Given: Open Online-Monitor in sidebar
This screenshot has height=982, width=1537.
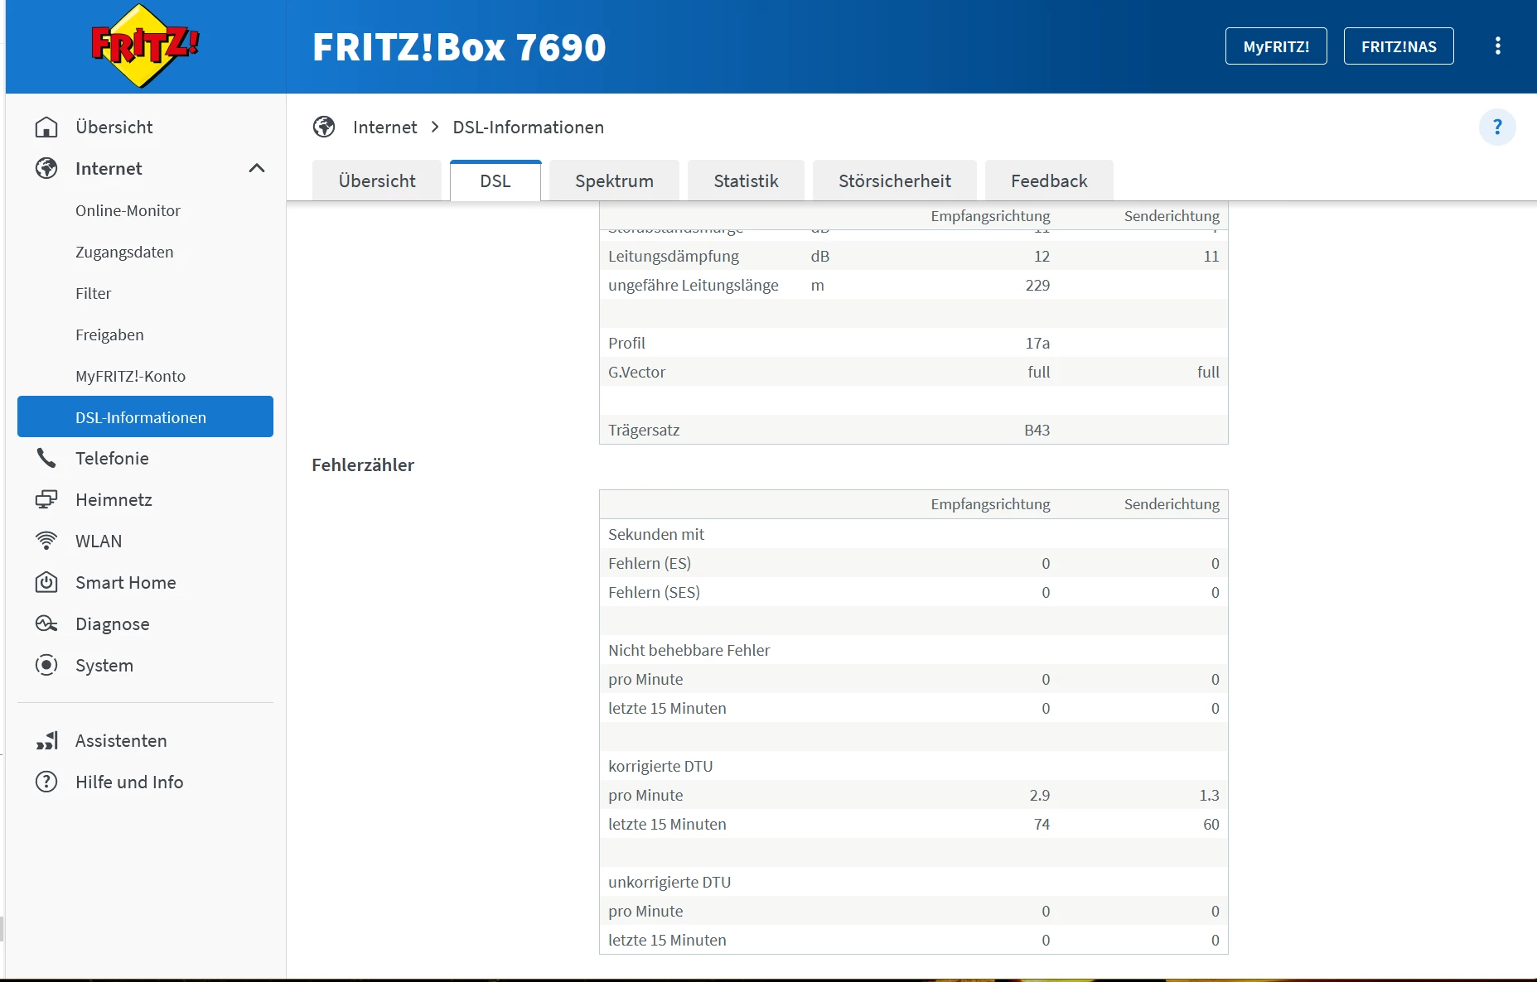Looking at the screenshot, I should [128, 210].
